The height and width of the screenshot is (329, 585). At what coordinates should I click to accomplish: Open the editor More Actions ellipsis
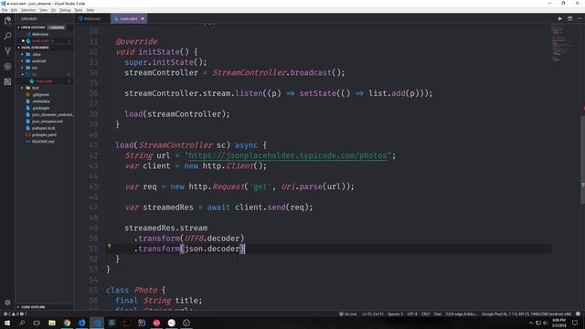point(580,18)
